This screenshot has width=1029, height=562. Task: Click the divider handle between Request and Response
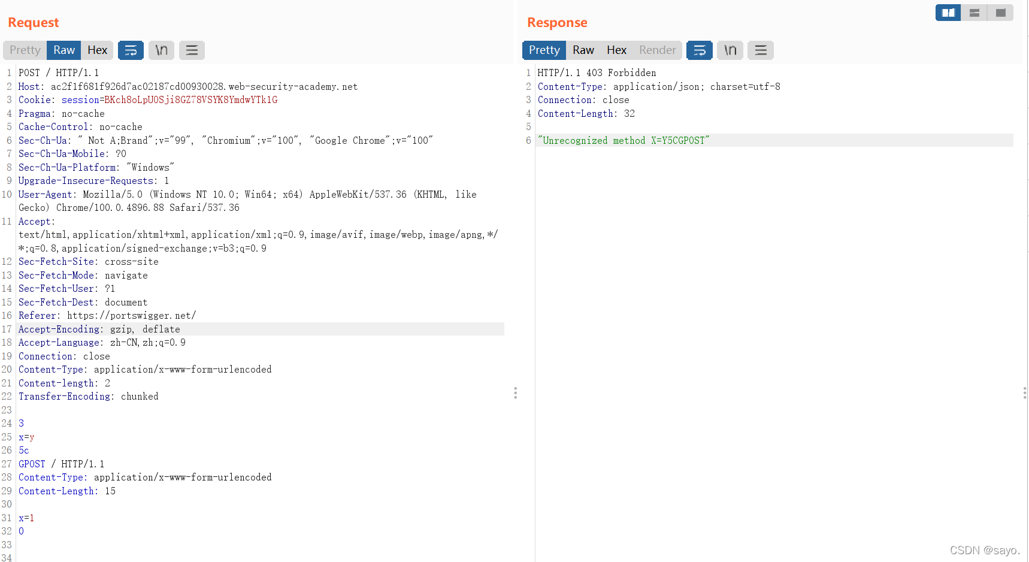pos(515,393)
